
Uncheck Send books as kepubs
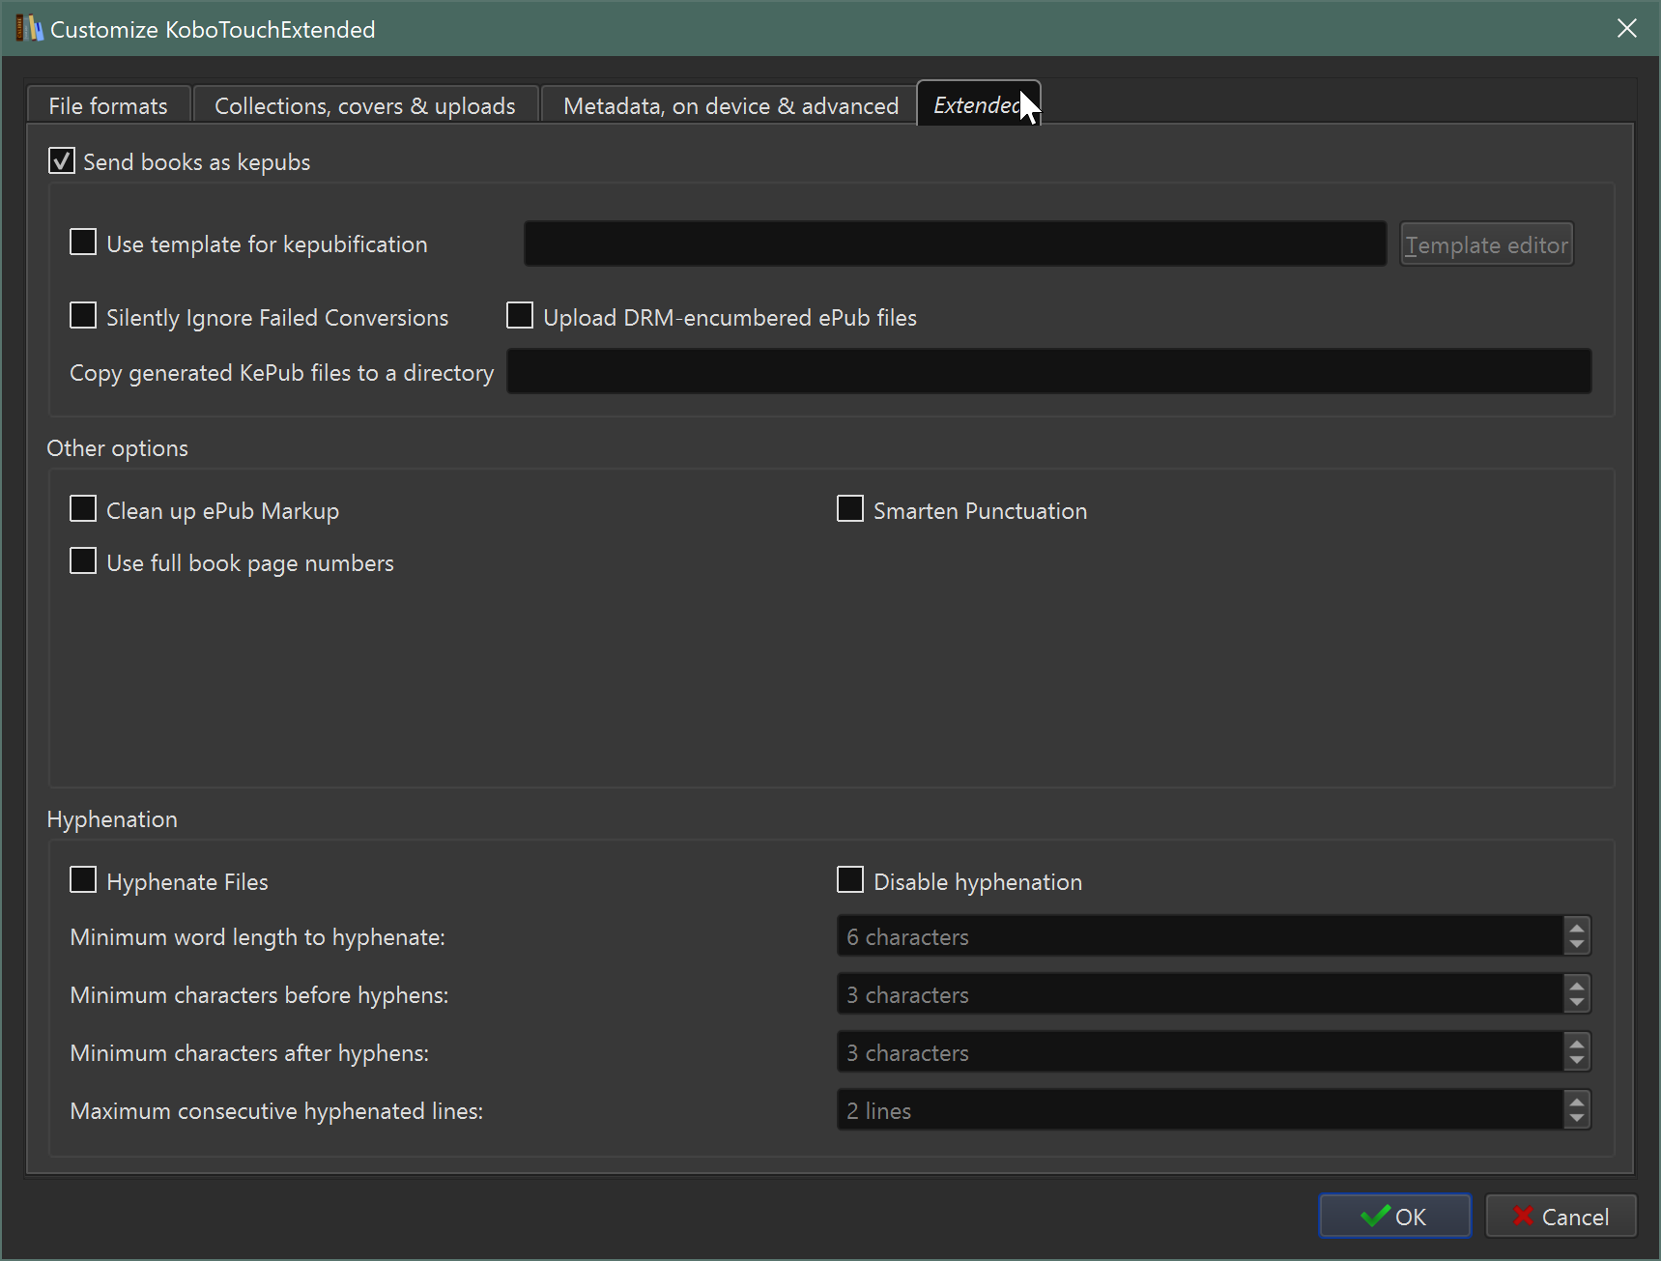[x=62, y=161]
